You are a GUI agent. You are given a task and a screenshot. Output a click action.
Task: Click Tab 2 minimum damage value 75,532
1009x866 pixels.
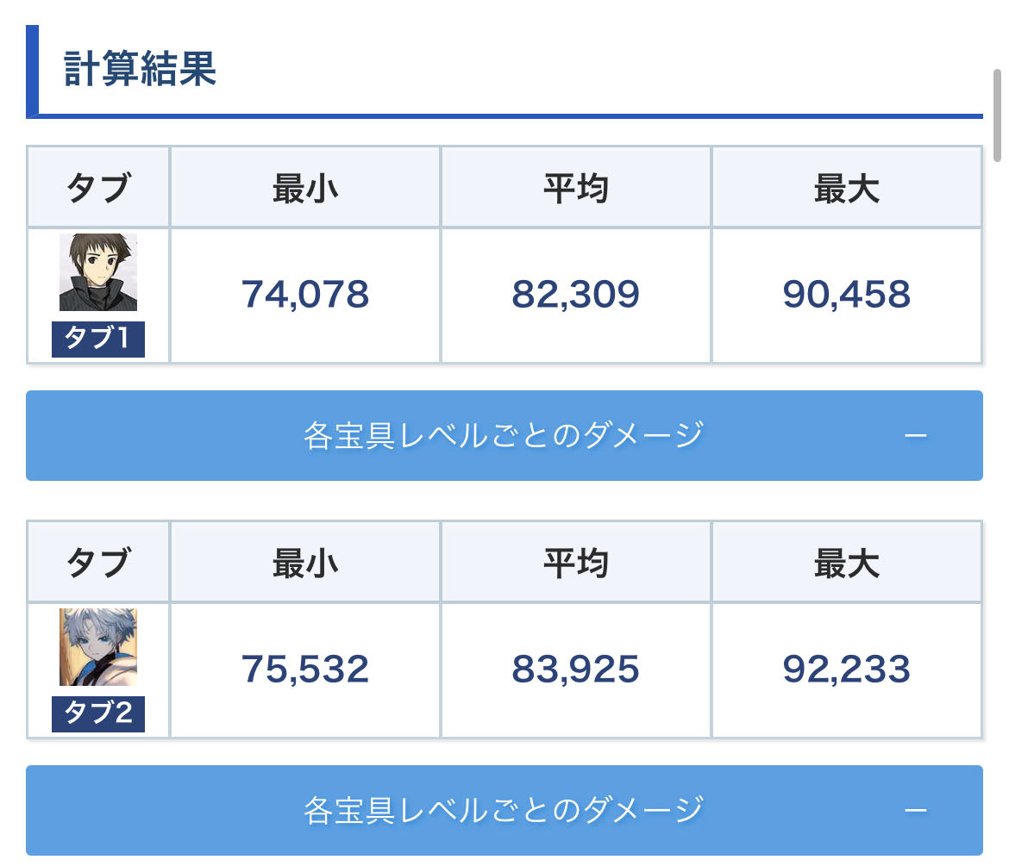point(305,670)
